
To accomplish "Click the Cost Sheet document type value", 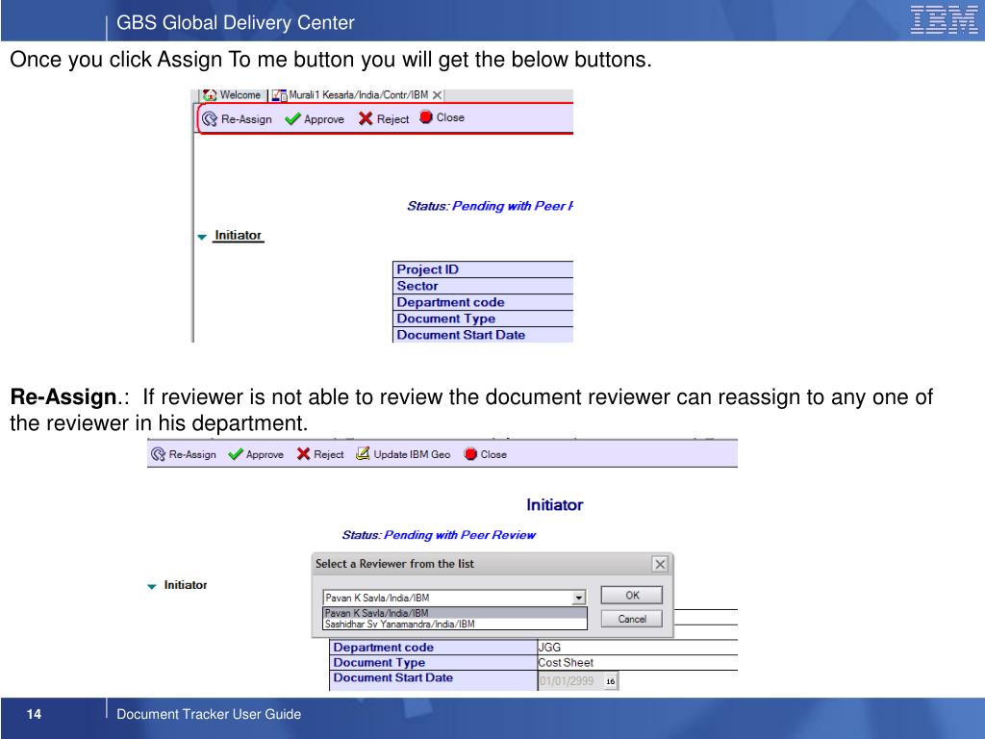I will (566, 662).
